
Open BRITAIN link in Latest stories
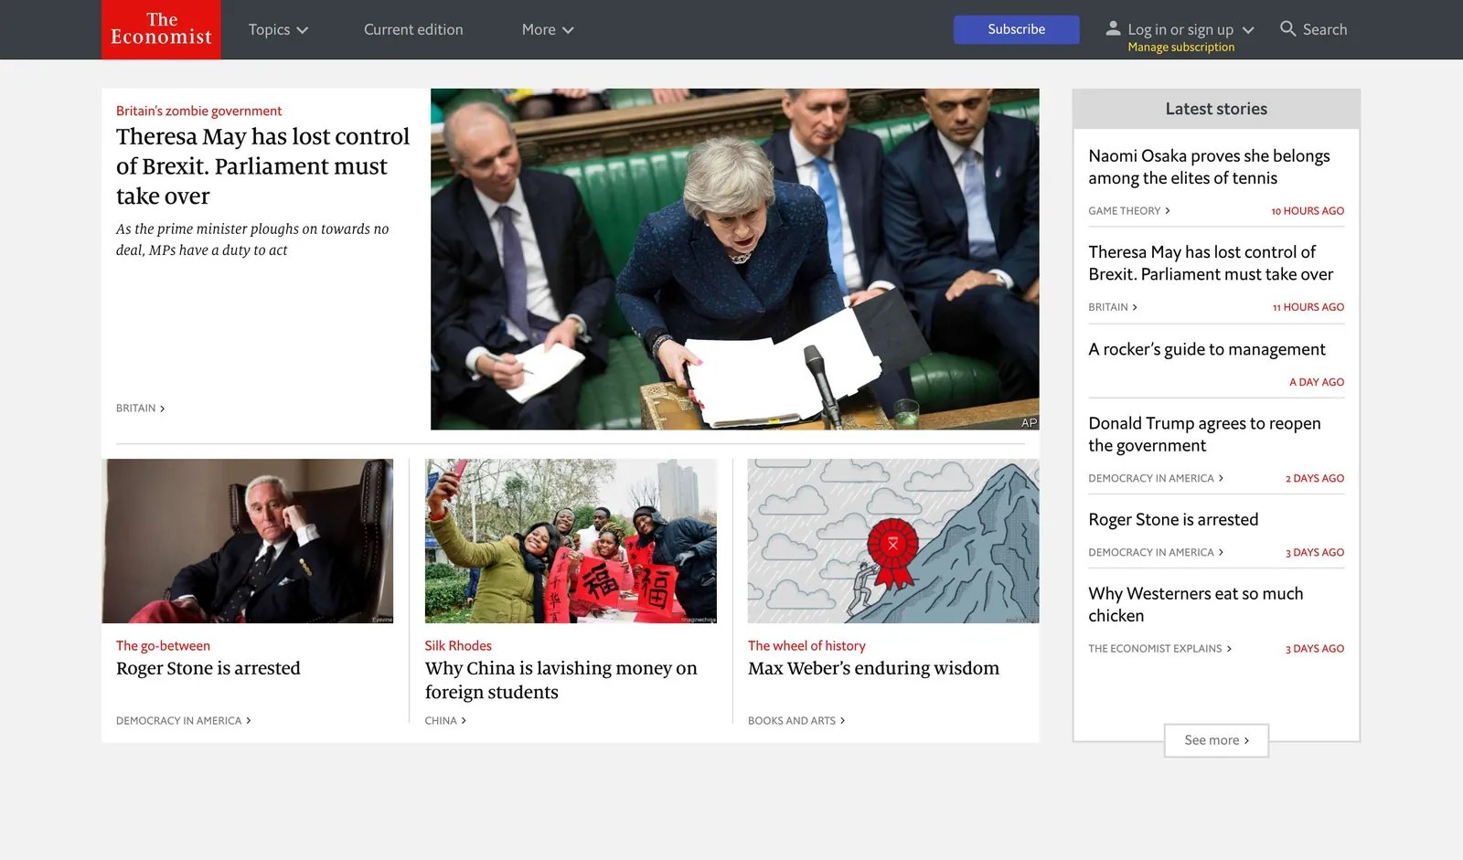(1113, 307)
